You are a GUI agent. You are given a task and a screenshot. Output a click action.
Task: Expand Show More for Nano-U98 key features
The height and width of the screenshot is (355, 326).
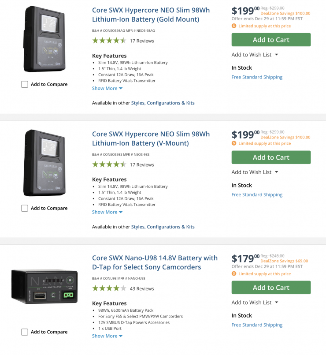pyautogui.click(x=107, y=336)
